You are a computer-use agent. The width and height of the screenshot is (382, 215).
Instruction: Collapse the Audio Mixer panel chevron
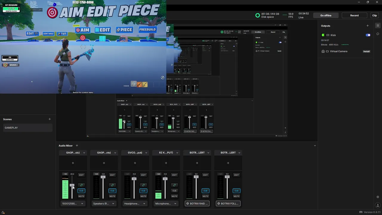click(x=315, y=145)
